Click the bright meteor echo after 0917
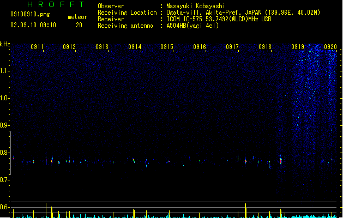The width and height of the screenshot is (343, 218). (245, 161)
